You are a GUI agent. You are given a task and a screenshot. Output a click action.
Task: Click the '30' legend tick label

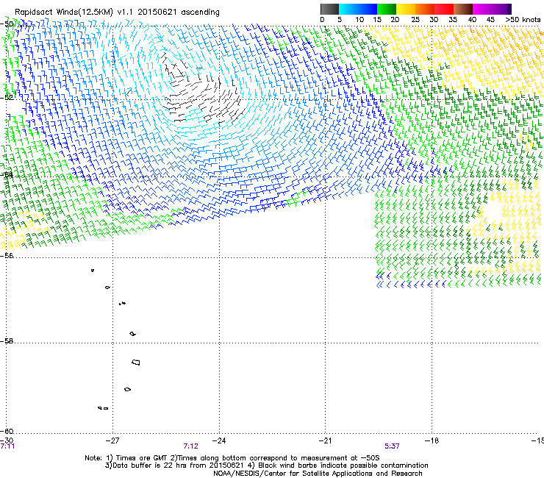pyautogui.click(x=434, y=20)
